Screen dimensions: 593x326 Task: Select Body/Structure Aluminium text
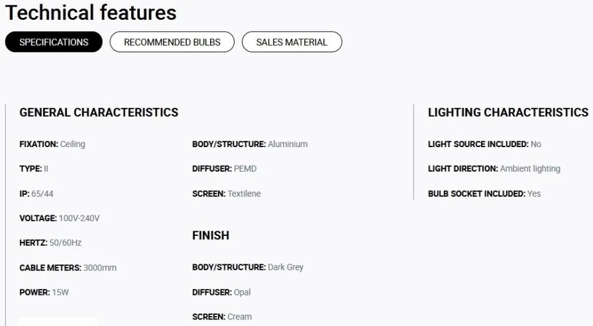click(250, 144)
